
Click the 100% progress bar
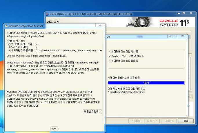tap(146, 83)
